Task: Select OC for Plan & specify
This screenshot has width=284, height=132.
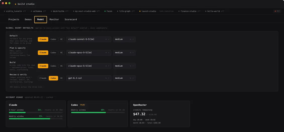Action: tap(61, 53)
